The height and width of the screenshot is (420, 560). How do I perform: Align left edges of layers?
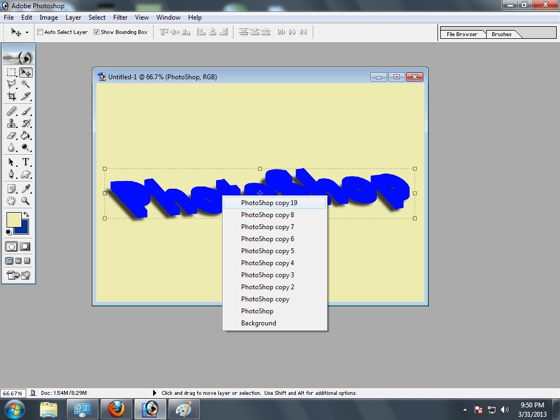[x=201, y=32]
